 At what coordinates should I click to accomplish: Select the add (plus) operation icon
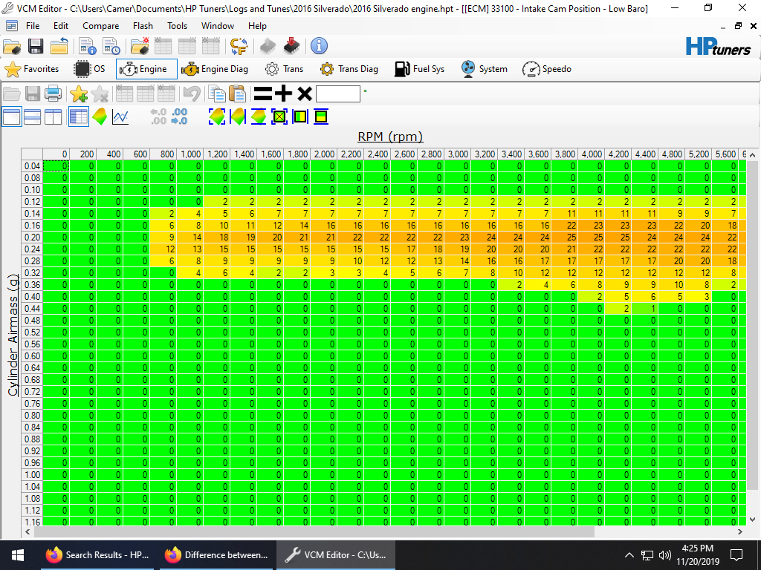pos(283,94)
